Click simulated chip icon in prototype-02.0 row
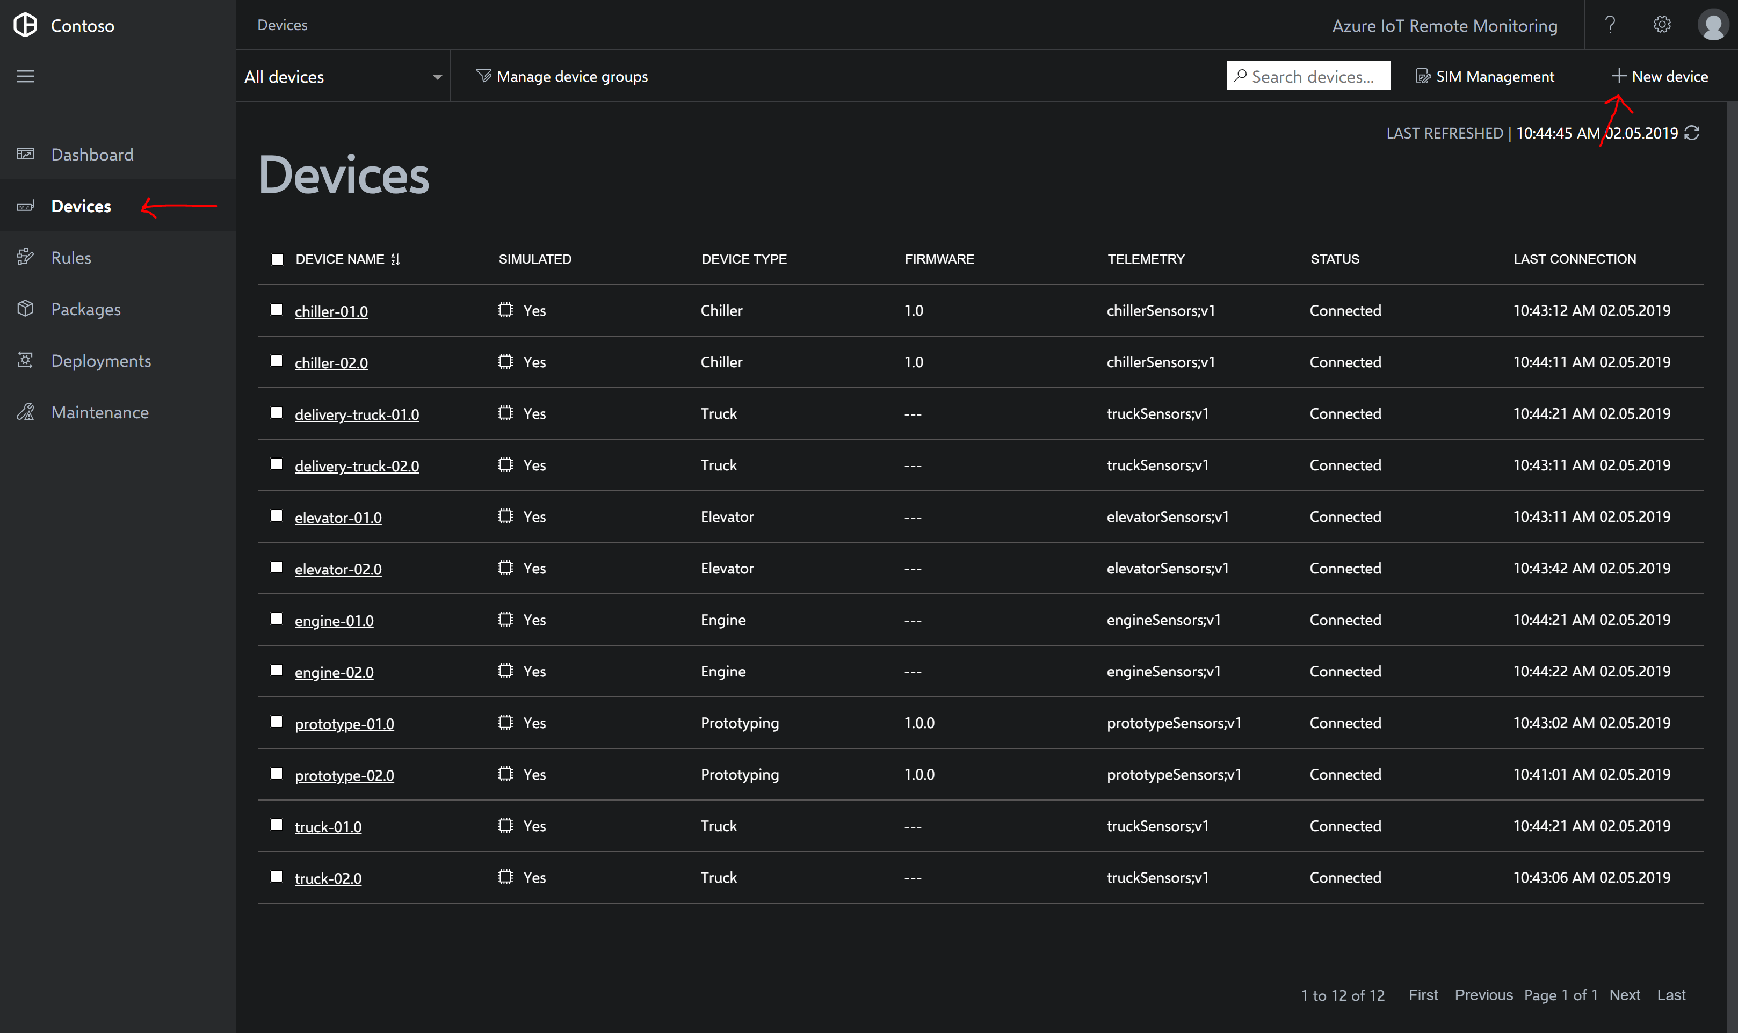Image resolution: width=1738 pixels, height=1033 pixels. point(505,773)
